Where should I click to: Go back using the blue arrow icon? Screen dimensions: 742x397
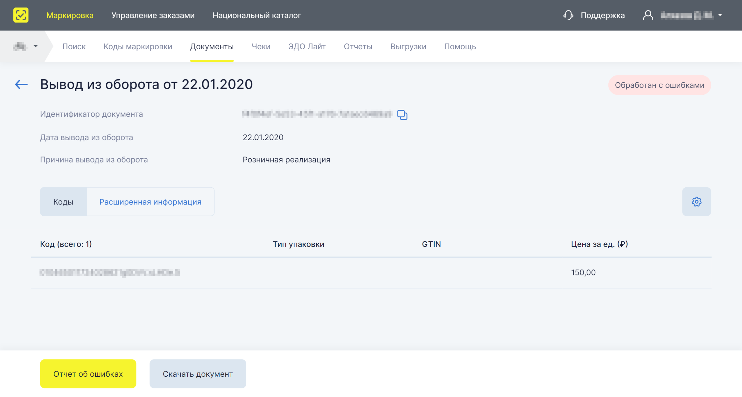(x=21, y=85)
